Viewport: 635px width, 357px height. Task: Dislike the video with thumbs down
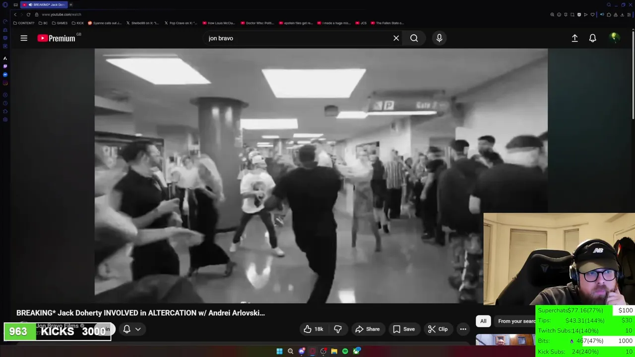338,329
